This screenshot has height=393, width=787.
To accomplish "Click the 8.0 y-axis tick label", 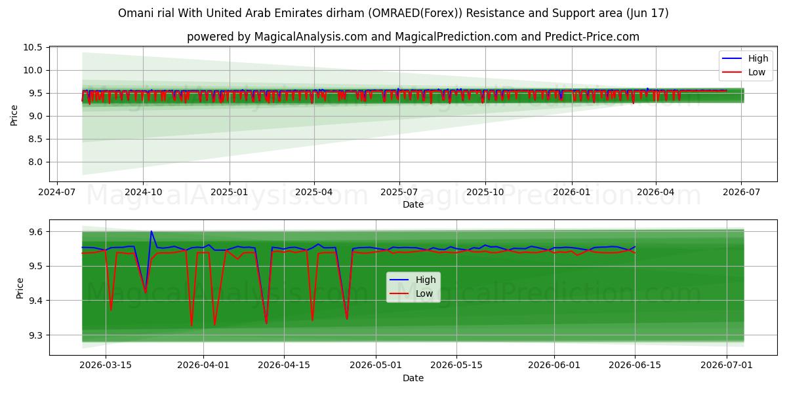I will pos(36,162).
